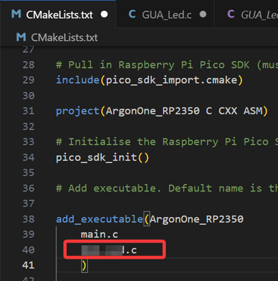This screenshot has width=278, height=281.
Task: Click the breadcrumb CMake file icon
Action: [21, 37]
